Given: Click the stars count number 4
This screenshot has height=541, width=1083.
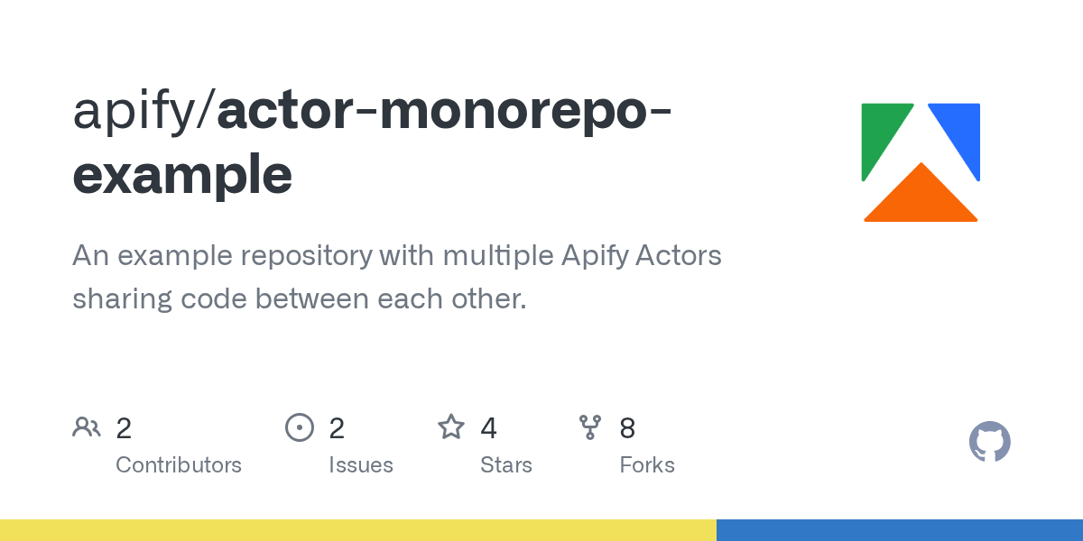Looking at the screenshot, I should [488, 428].
